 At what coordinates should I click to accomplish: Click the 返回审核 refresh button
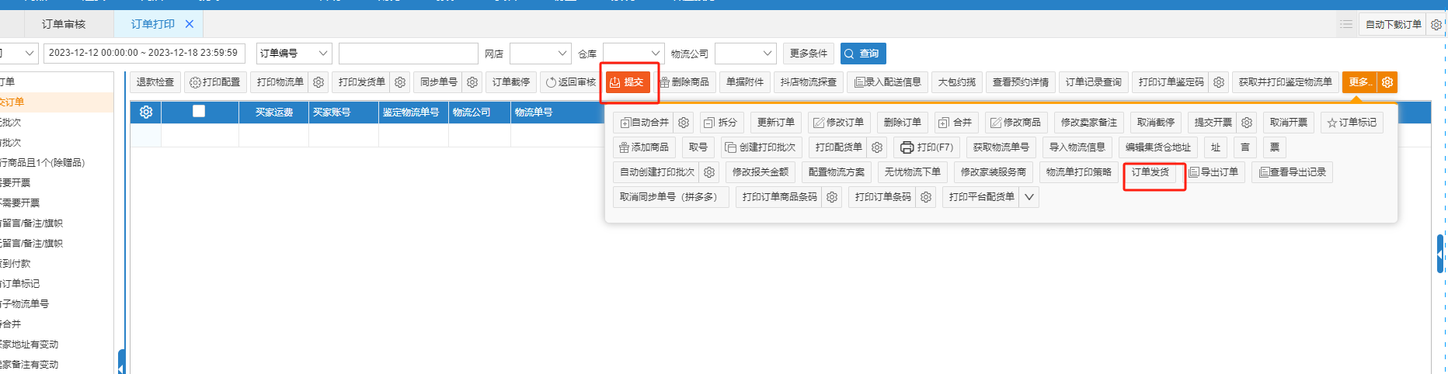pos(570,82)
